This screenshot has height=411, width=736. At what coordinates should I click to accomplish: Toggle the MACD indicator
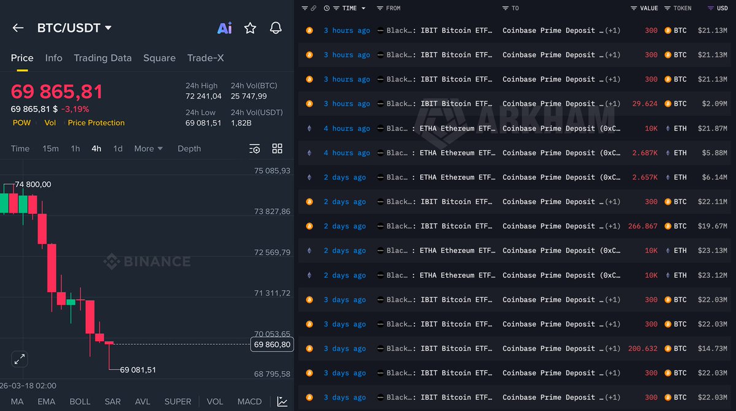click(250, 402)
